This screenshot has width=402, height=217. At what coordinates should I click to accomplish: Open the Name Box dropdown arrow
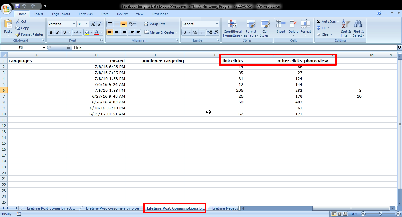[44, 47]
